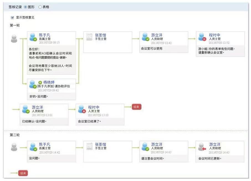
Task: Click the second round applicant gray avatar
Action: point(14,147)
